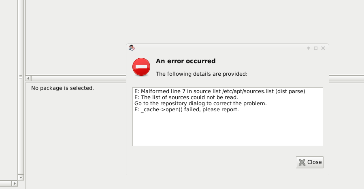Click 'The following details are provided' text

[202, 74]
